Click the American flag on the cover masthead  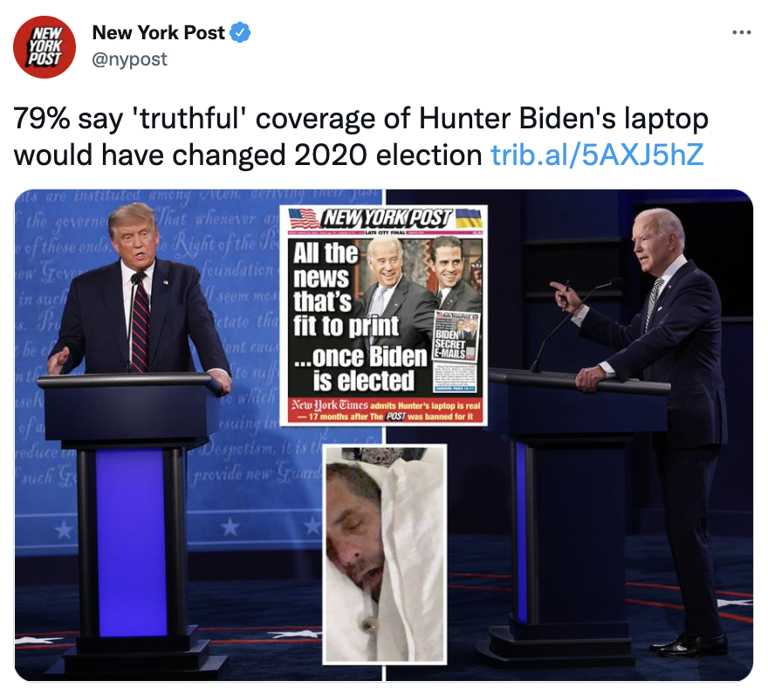pyautogui.click(x=303, y=218)
